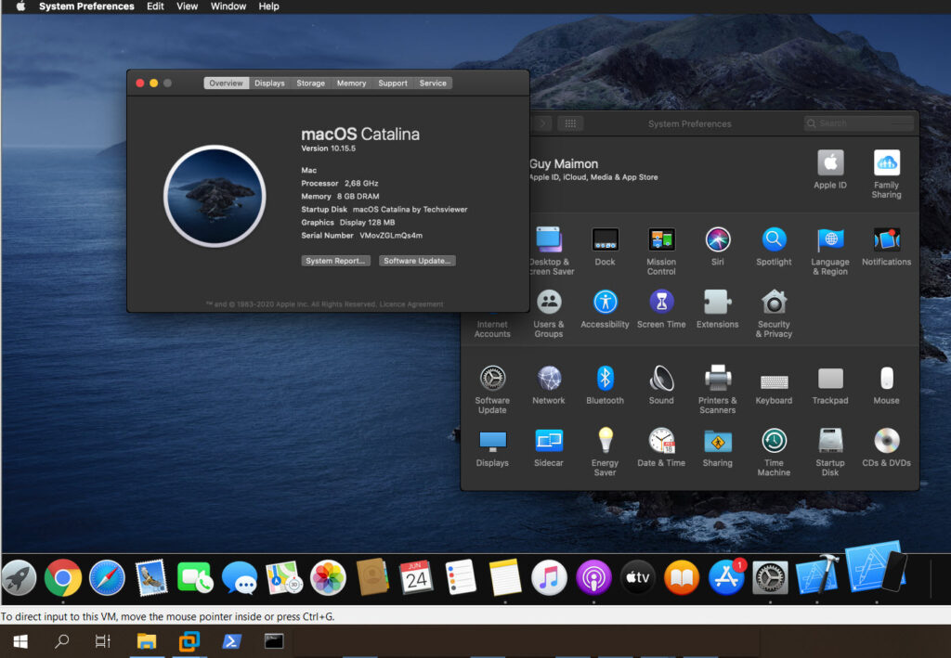Image resolution: width=951 pixels, height=658 pixels.
Task: Open Sound preferences
Action: coord(661,385)
